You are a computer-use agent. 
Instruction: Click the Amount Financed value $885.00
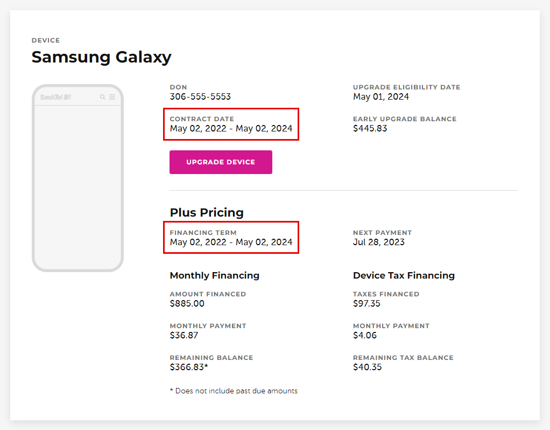point(187,304)
